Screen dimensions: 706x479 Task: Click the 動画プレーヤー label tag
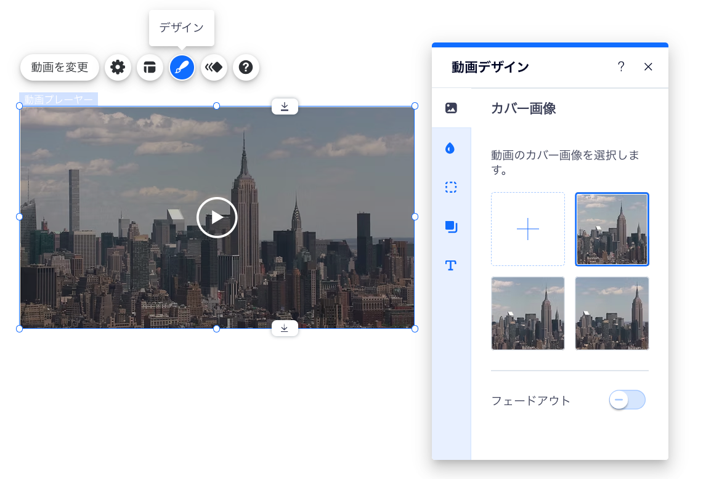59,99
